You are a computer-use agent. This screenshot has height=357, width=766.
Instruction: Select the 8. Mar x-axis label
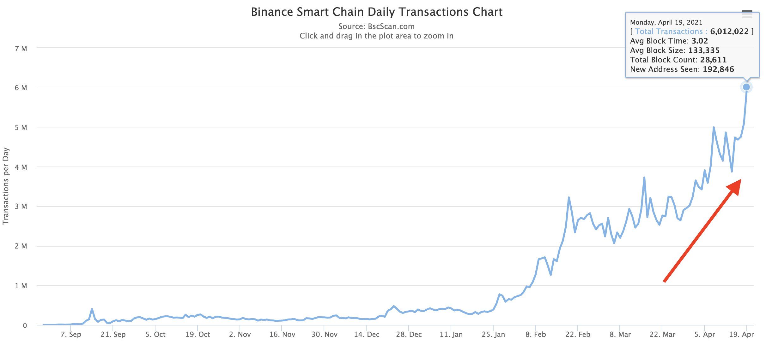click(x=620, y=335)
